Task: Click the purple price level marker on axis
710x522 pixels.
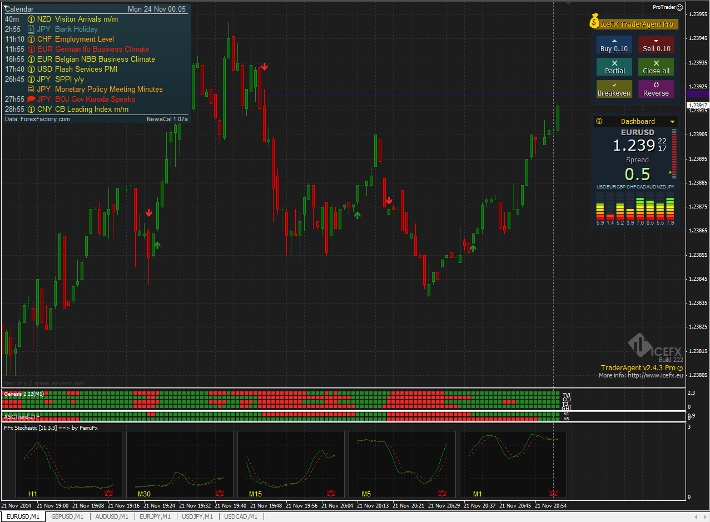Action: click(x=698, y=95)
